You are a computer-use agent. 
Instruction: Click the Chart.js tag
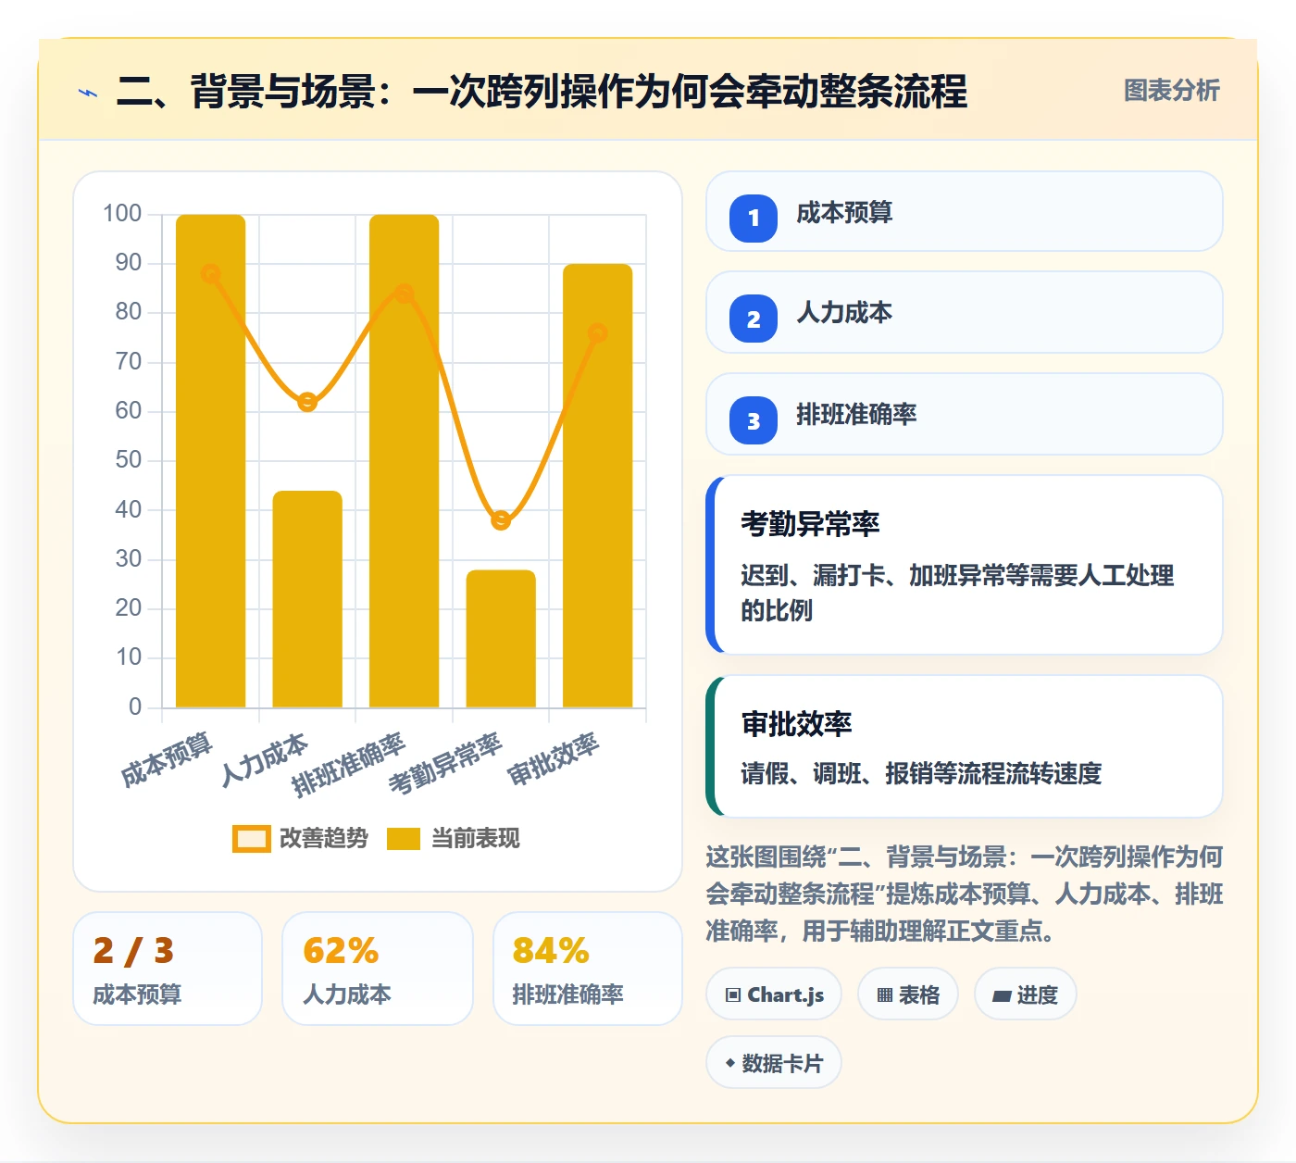[774, 994]
